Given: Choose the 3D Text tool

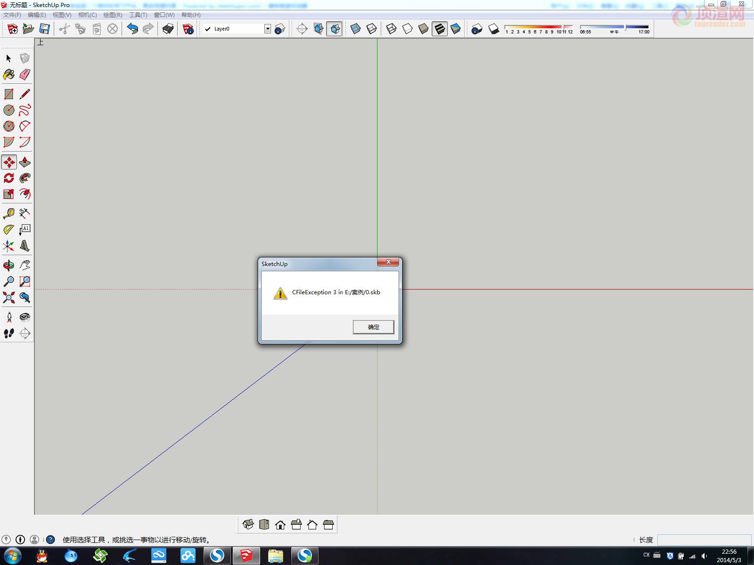Looking at the screenshot, I should pyautogui.click(x=25, y=246).
